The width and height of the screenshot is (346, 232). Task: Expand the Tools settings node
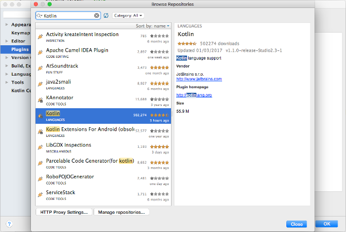[x=7, y=82]
